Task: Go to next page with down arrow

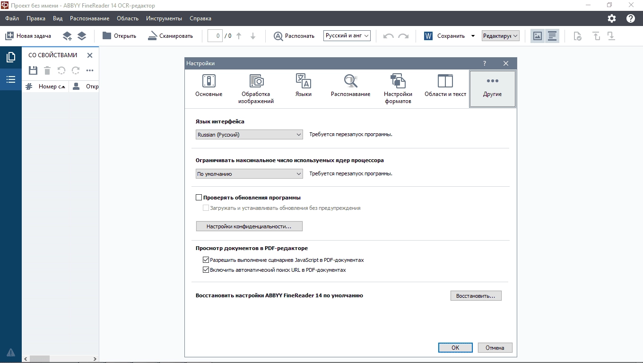Action: pyautogui.click(x=253, y=36)
